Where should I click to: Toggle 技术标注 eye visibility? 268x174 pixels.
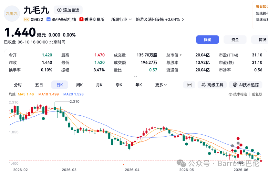(x=231, y=94)
